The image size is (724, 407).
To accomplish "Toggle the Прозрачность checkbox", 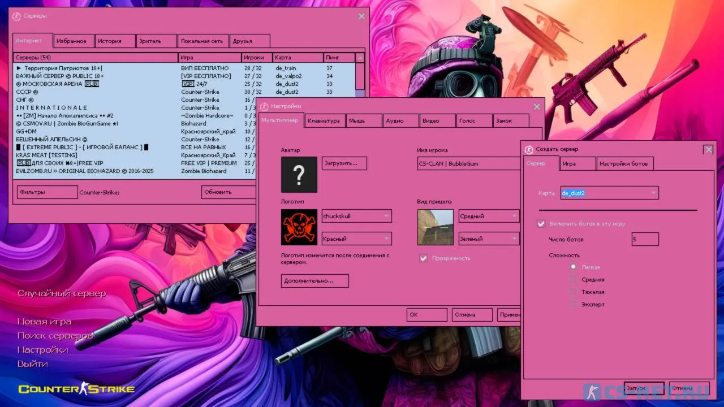I will 423,258.
